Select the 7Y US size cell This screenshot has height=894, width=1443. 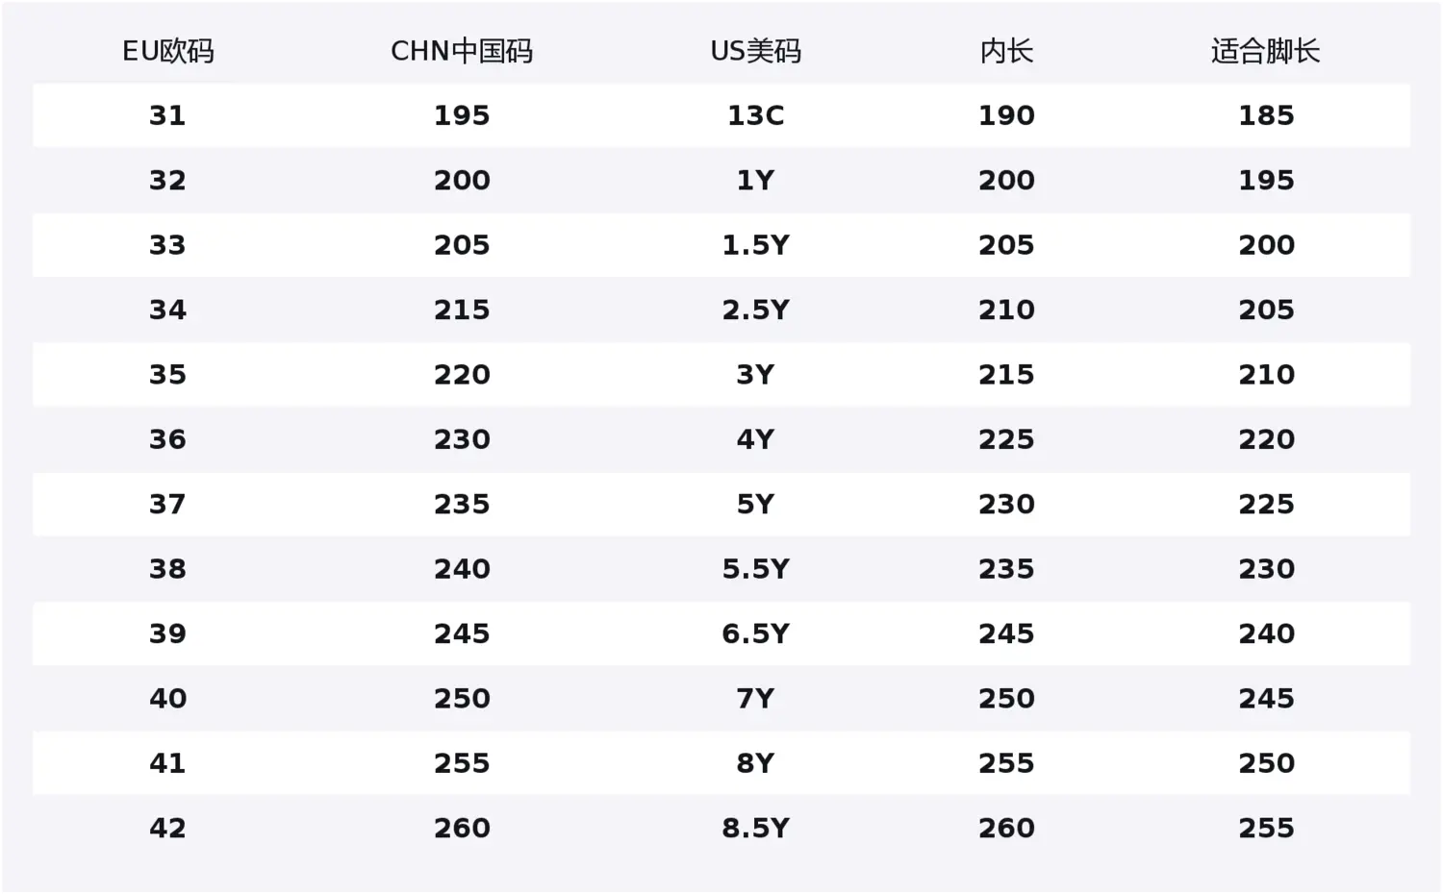pyautogui.click(x=755, y=698)
